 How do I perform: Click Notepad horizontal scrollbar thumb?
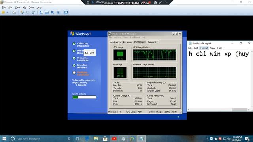[240, 110]
